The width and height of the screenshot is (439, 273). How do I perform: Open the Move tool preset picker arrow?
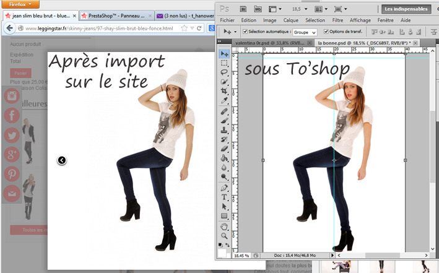235,32
